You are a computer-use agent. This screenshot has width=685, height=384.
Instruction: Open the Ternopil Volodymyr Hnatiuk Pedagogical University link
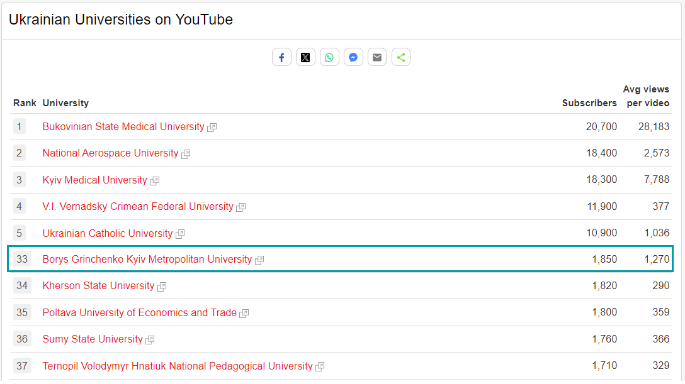pos(178,366)
